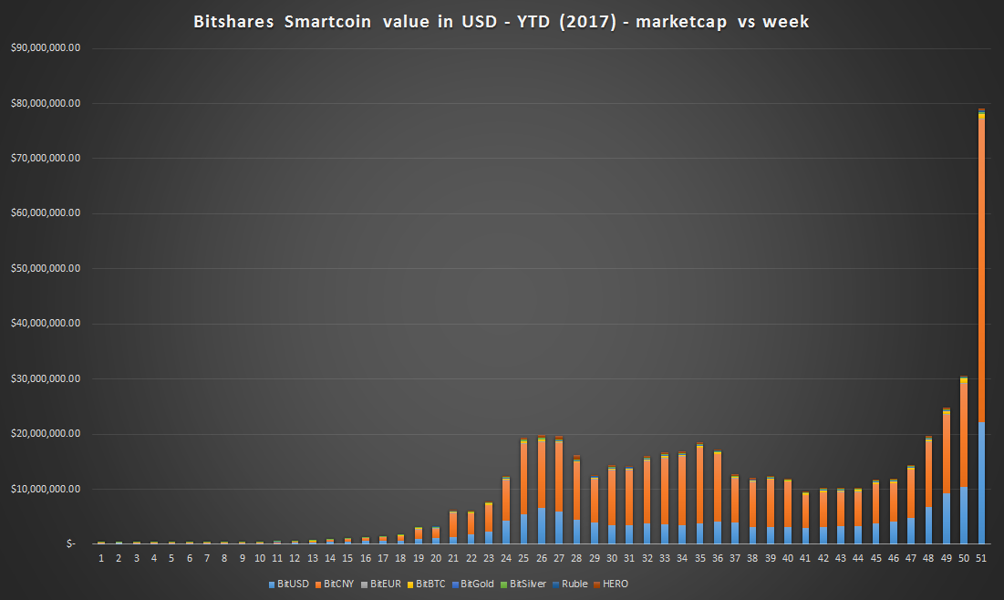
Task: Click the $40,000,000.00 axis label
Action: click(46, 324)
